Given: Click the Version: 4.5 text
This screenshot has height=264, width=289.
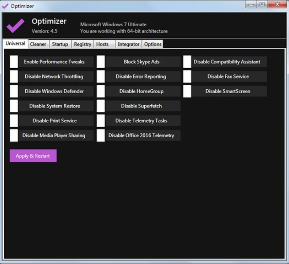Looking at the screenshot, I should coord(45,31).
